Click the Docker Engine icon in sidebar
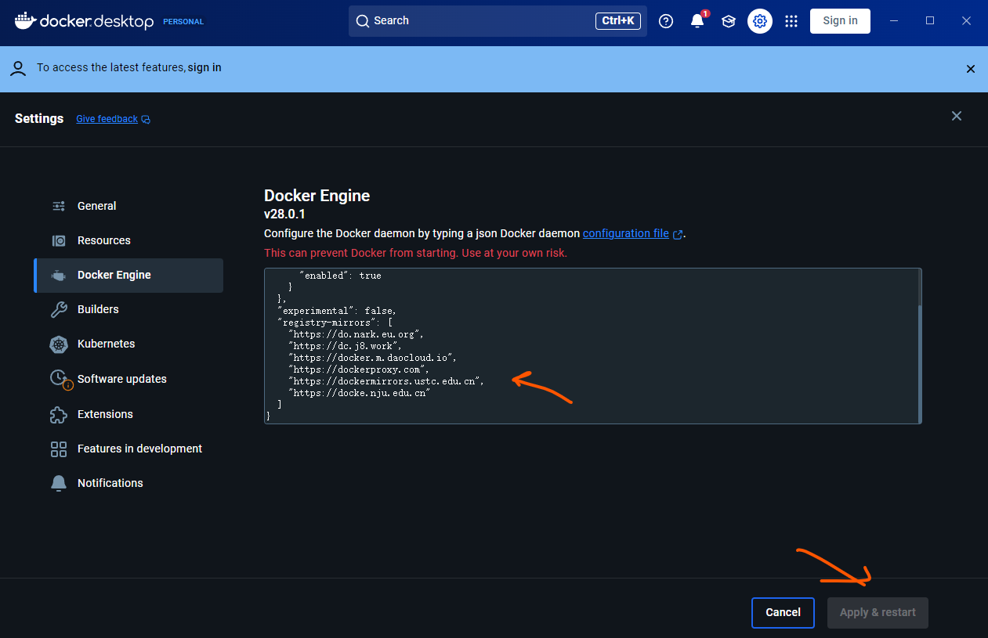988x638 pixels. coord(59,275)
